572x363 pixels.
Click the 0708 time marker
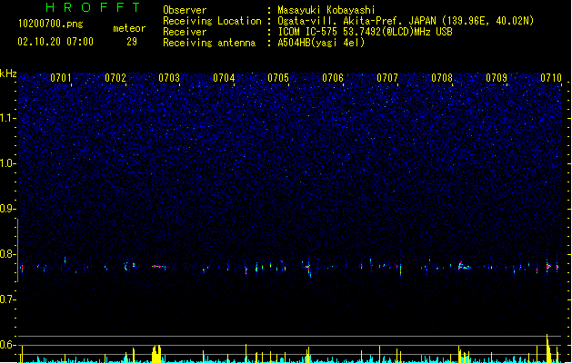click(x=442, y=78)
